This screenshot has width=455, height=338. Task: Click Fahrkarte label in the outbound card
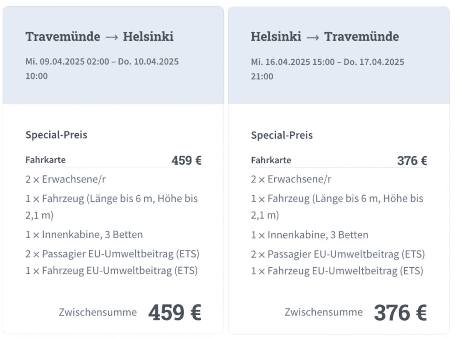45,160
